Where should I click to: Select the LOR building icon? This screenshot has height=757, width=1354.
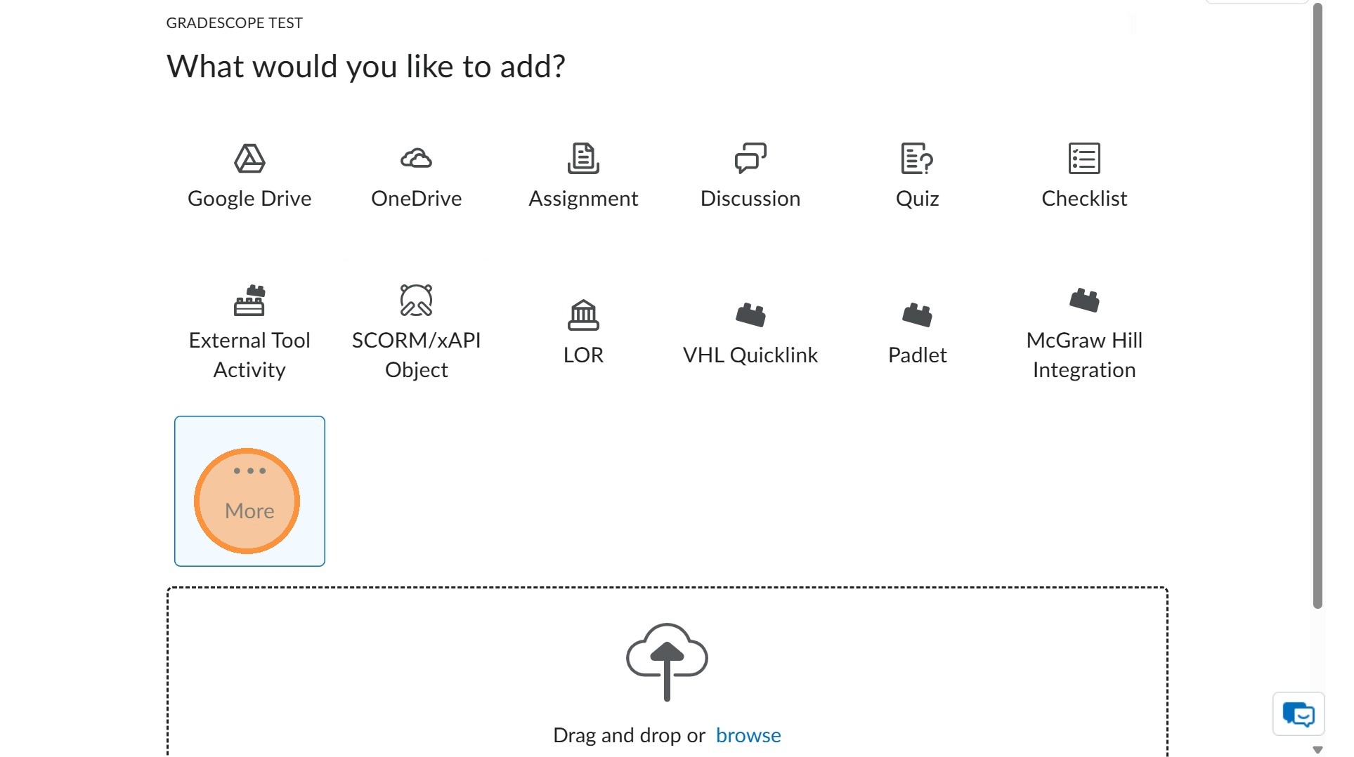583,315
